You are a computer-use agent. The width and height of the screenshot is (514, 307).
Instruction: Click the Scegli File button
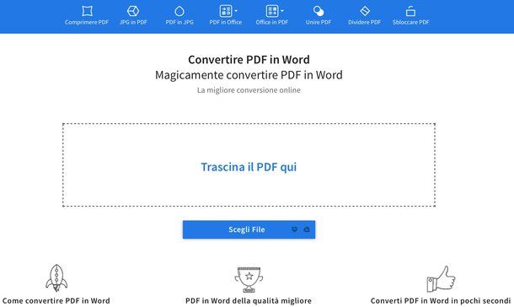click(249, 229)
